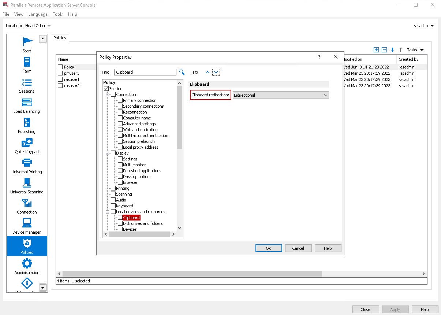Viewport: 441px width, 315px height.
Task: Open Device Manager category
Action: [27, 226]
